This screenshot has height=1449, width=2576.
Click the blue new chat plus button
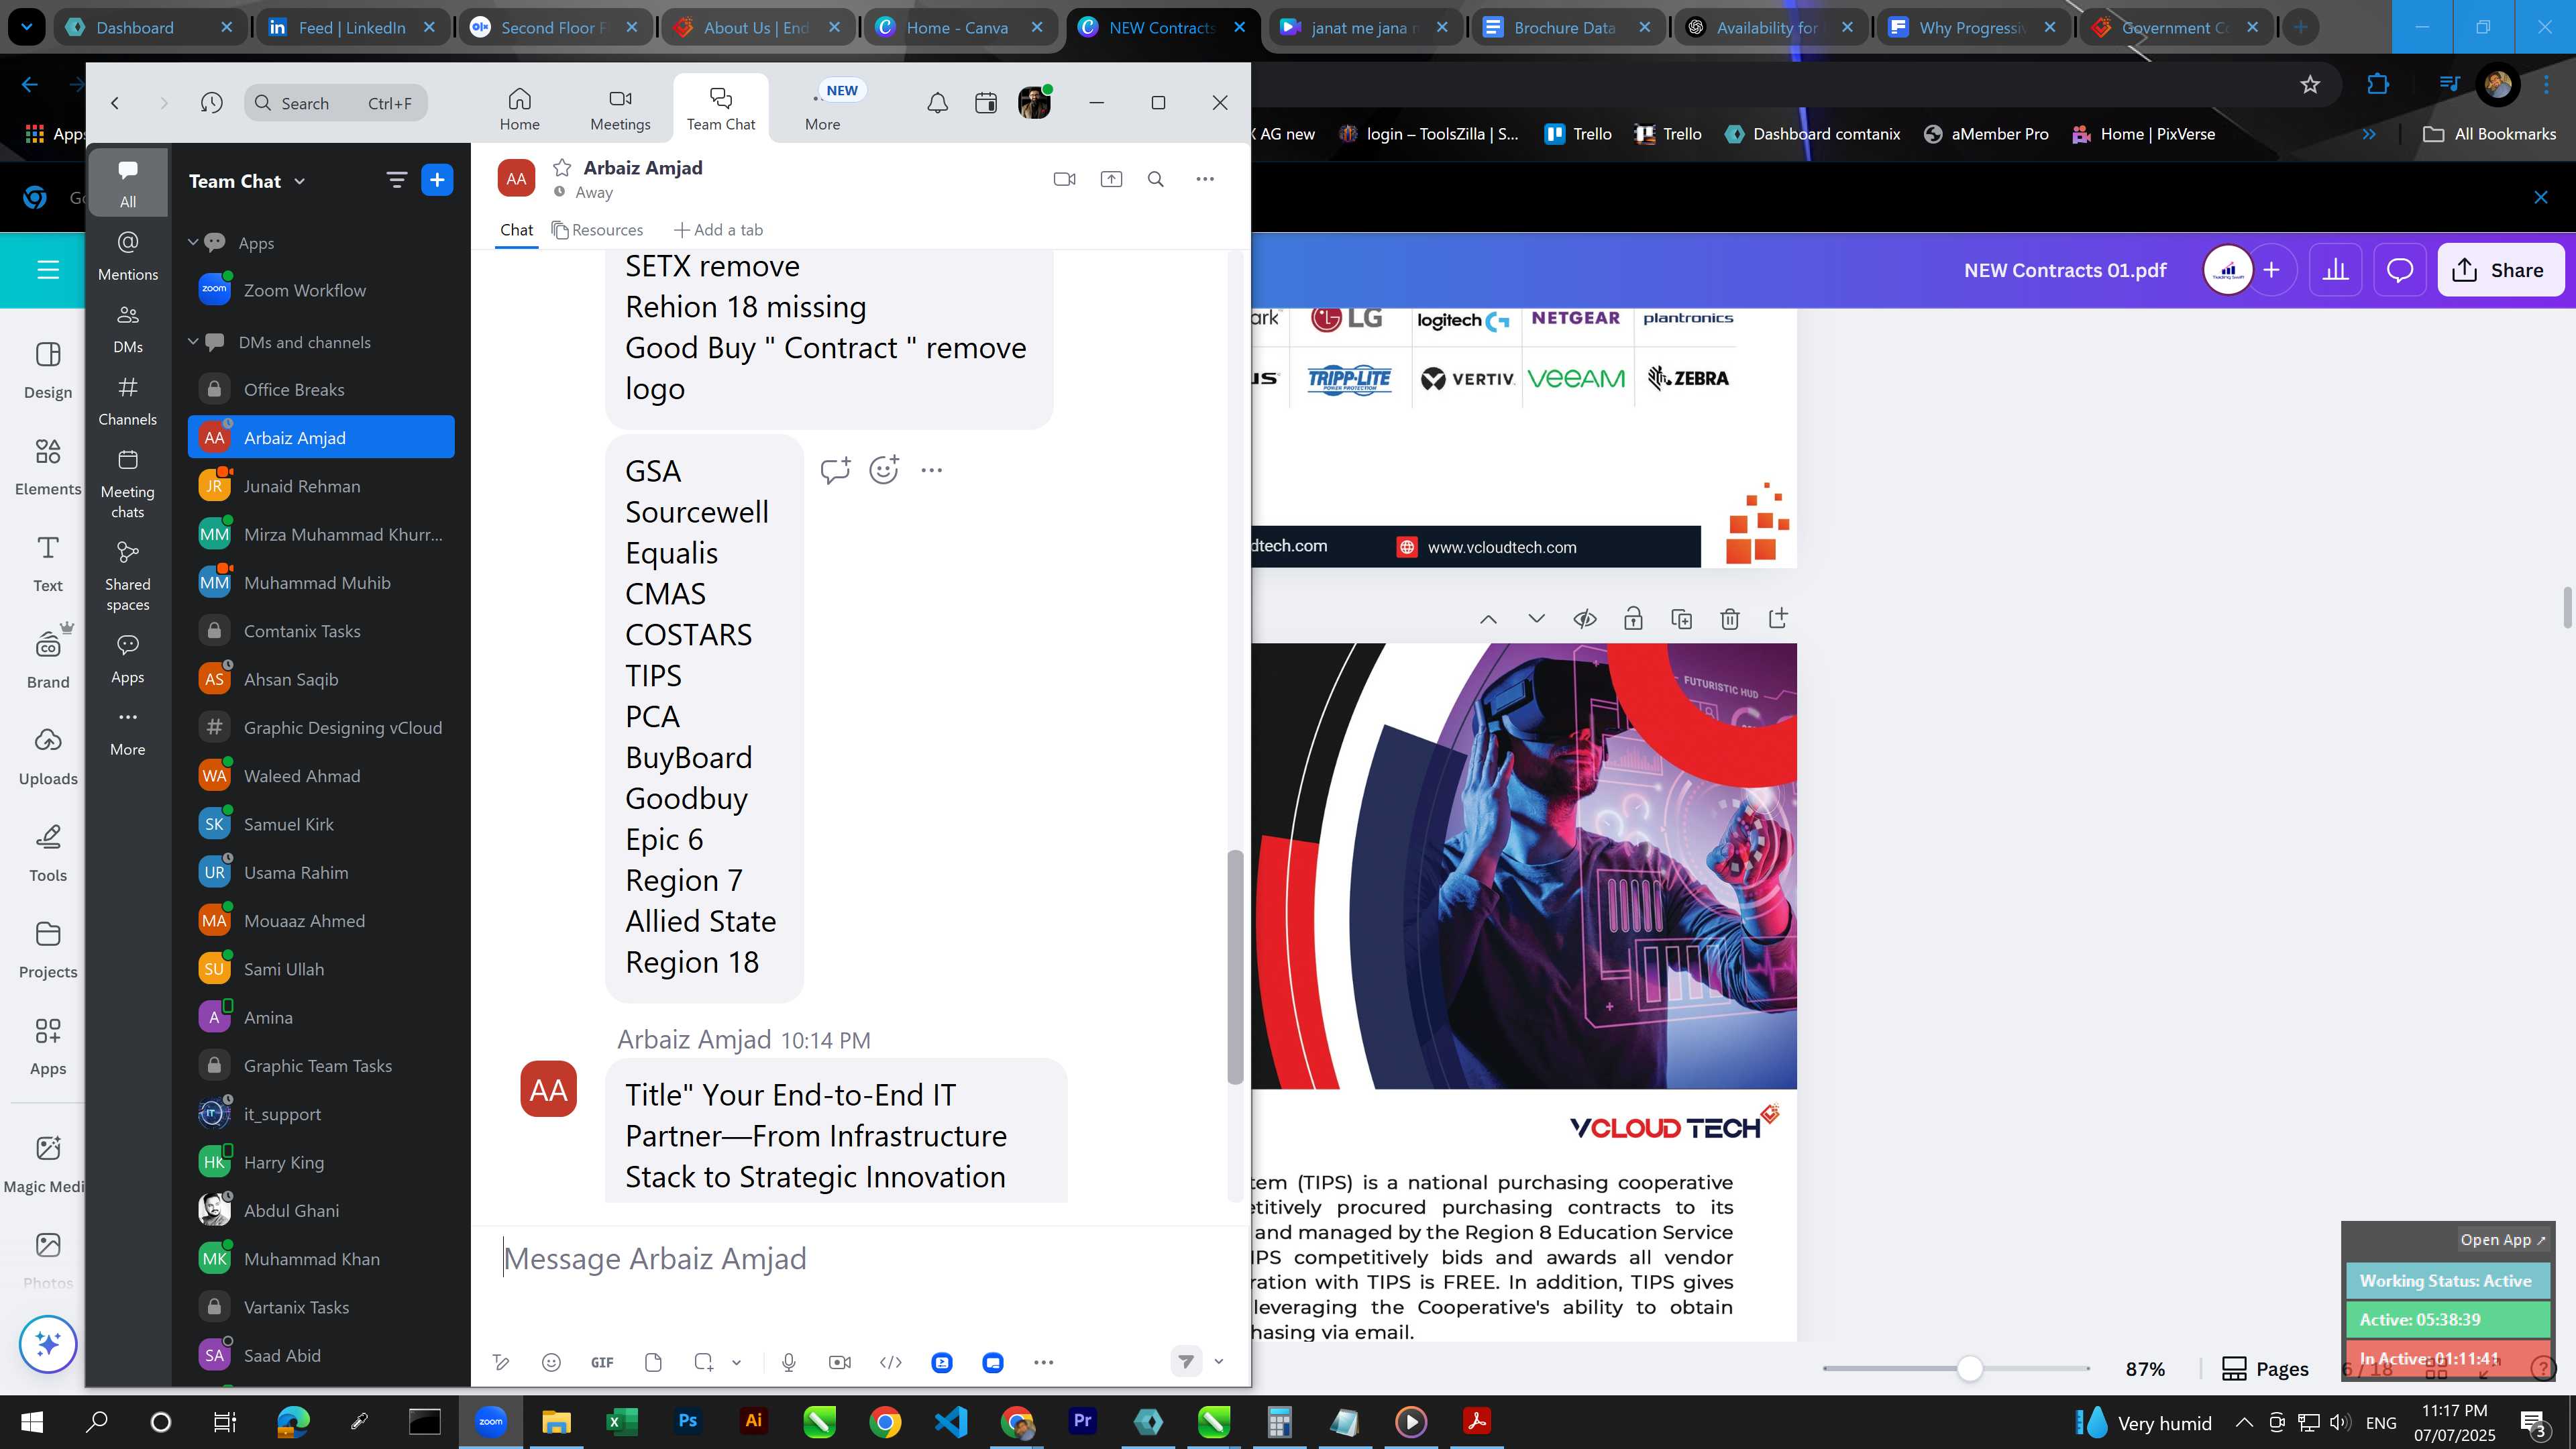tap(437, 180)
